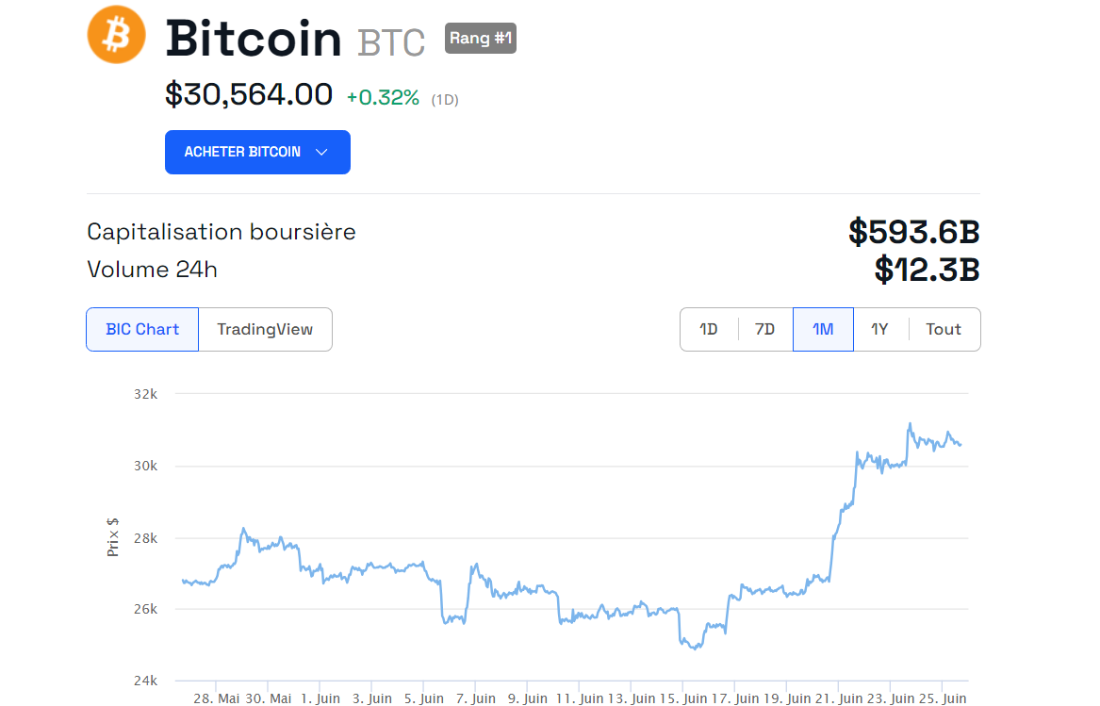The image size is (1100, 706).
Task: Click the ACHETER BITCOIN button
Action: click(257, 153)
